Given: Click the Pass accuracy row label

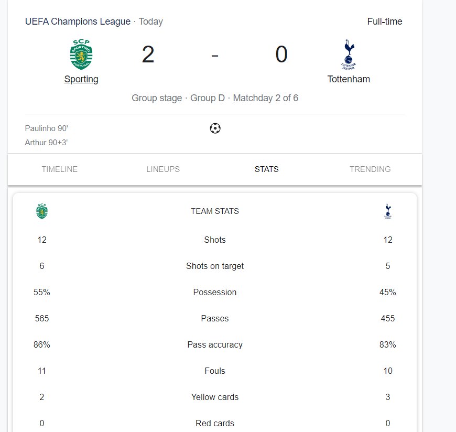Looking at the screenshot, I should point(215,345).
